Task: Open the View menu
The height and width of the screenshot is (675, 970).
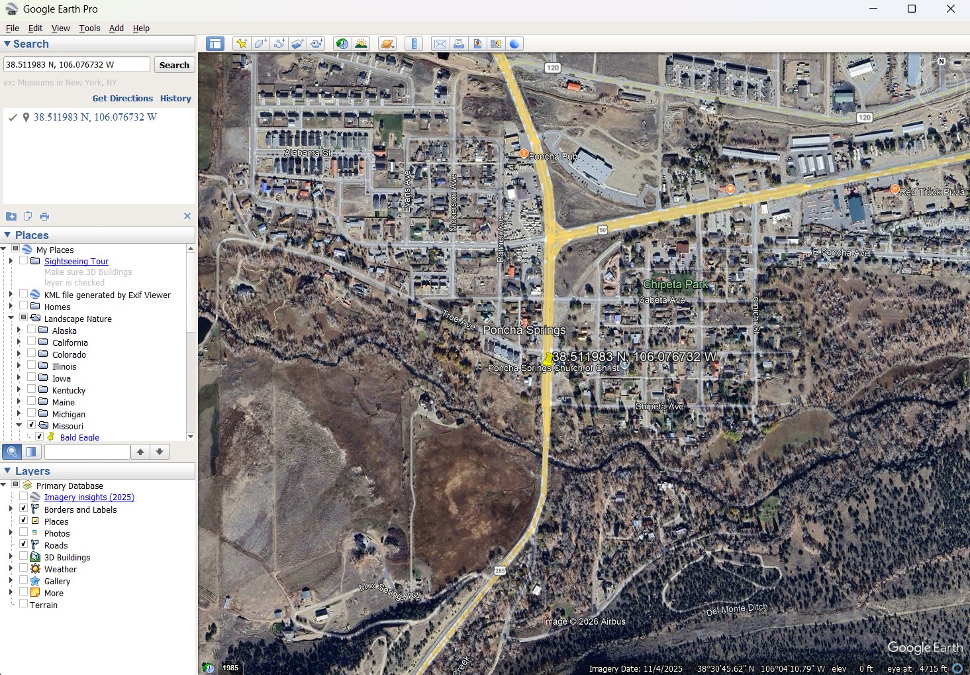Action: tap(60, 28)
